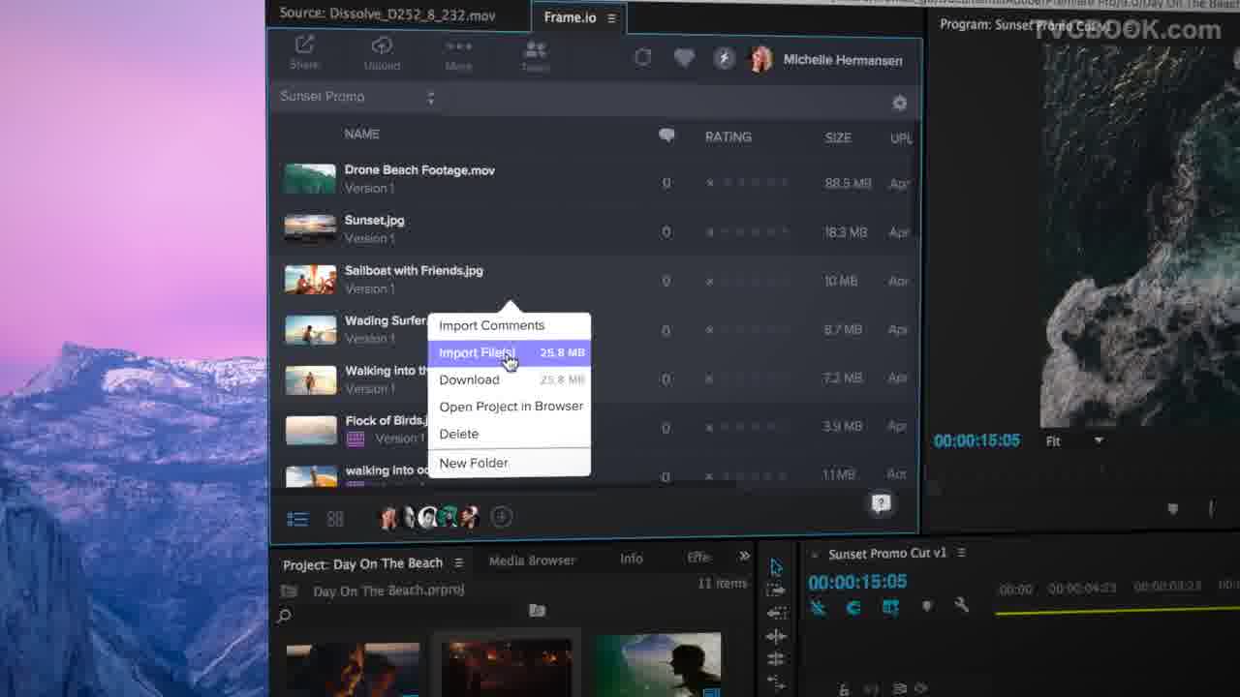Click the timeline wrench settings icon
Viewport: 1240px width, 697px height.
962,606
